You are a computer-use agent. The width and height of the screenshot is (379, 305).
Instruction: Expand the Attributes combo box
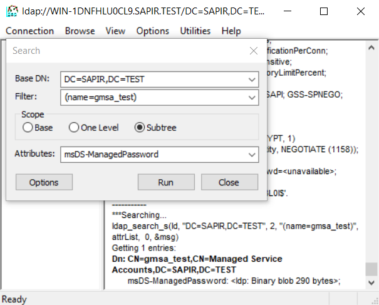(x=251, y=154)
